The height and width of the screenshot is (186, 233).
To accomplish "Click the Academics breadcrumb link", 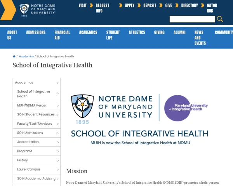I will pos(26,56).
